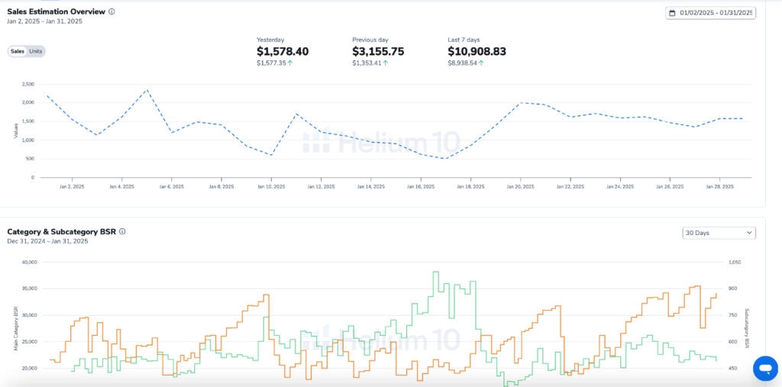Click the Jan 20, 2025 x-axis label
This screenshot has height=387, width=782.
click(x=520, y=186)
